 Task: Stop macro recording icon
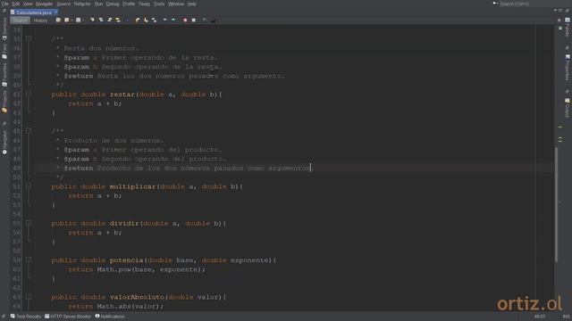coord(194,20)
